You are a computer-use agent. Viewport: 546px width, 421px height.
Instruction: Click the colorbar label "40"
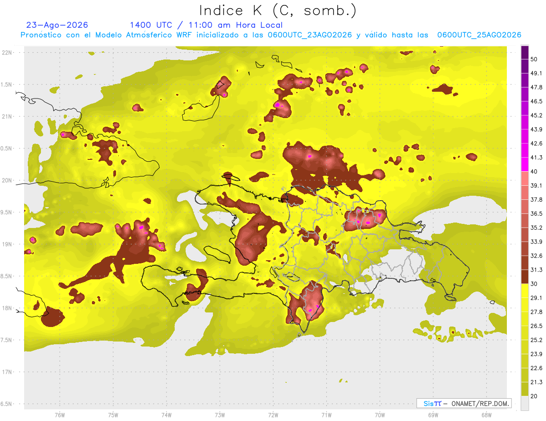[x=534, y=171]
